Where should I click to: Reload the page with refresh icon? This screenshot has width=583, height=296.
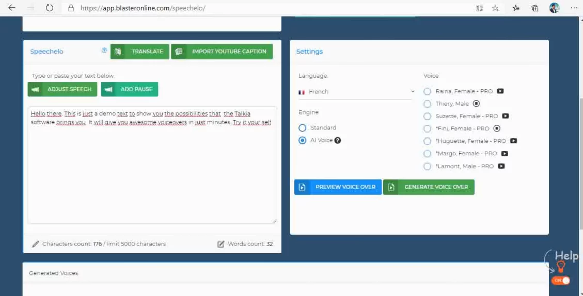[x=50, y=8]
